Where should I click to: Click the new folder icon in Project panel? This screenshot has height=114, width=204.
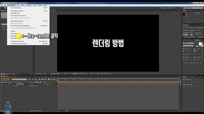[4, 74]
